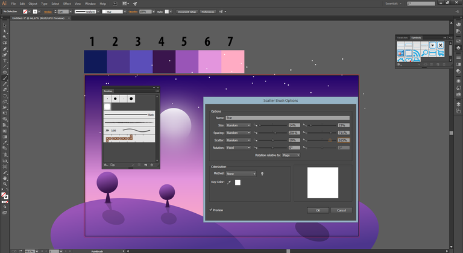Click OK in Scatter Brush Options
The height and width of the screenshot is (253, 463).
tap(318, 210)
